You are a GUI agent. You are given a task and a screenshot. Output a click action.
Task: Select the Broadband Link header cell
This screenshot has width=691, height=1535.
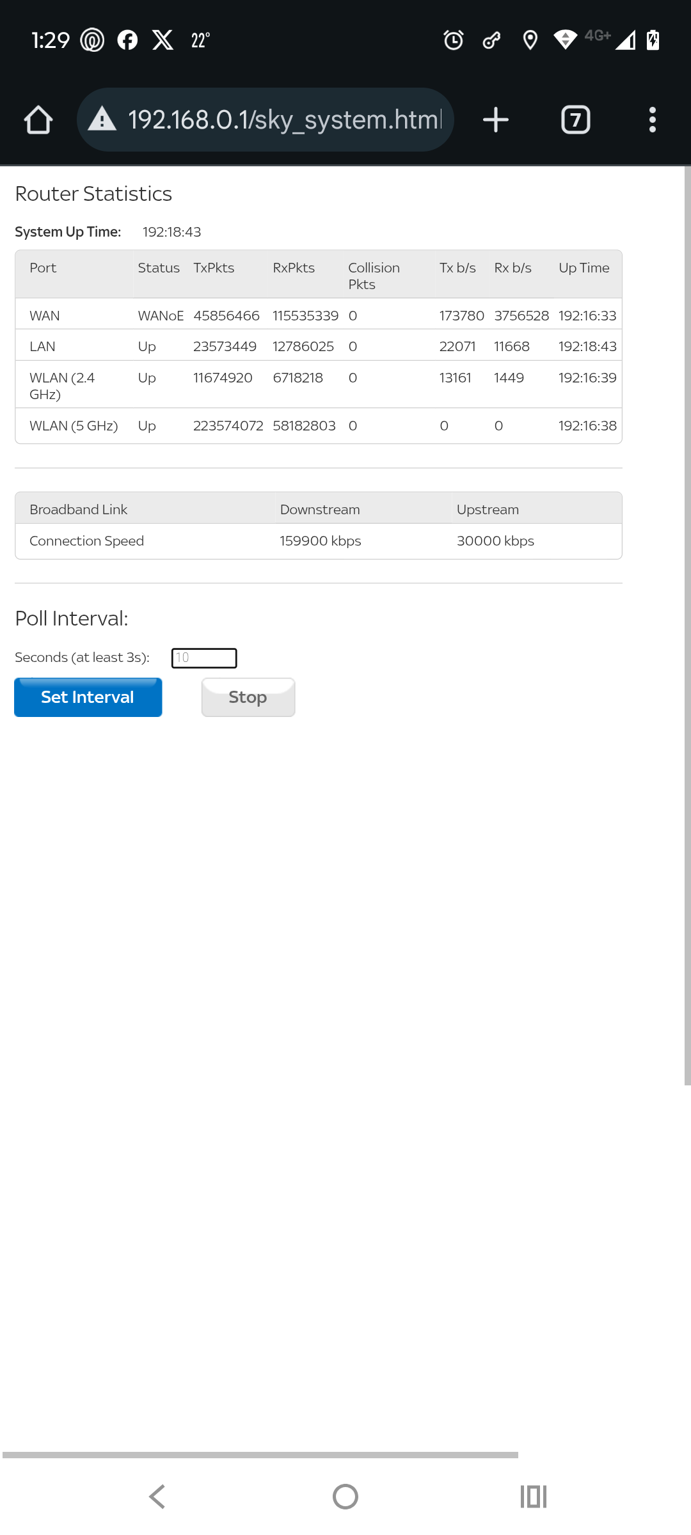click(78, 510)
